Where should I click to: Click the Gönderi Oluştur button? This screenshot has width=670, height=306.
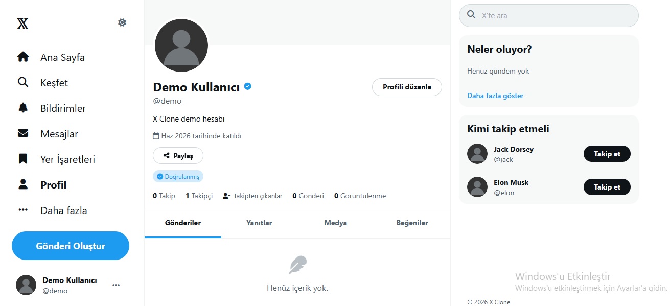[71, 246]
